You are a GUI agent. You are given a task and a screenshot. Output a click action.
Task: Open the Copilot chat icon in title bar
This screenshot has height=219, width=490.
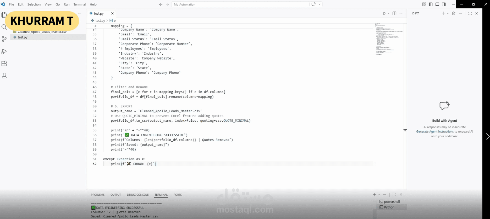(313, 4)
